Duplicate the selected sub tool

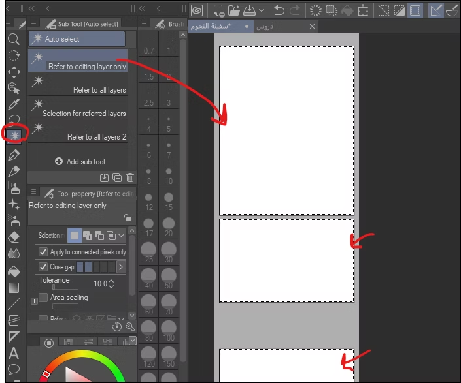(x=117, y=177)
